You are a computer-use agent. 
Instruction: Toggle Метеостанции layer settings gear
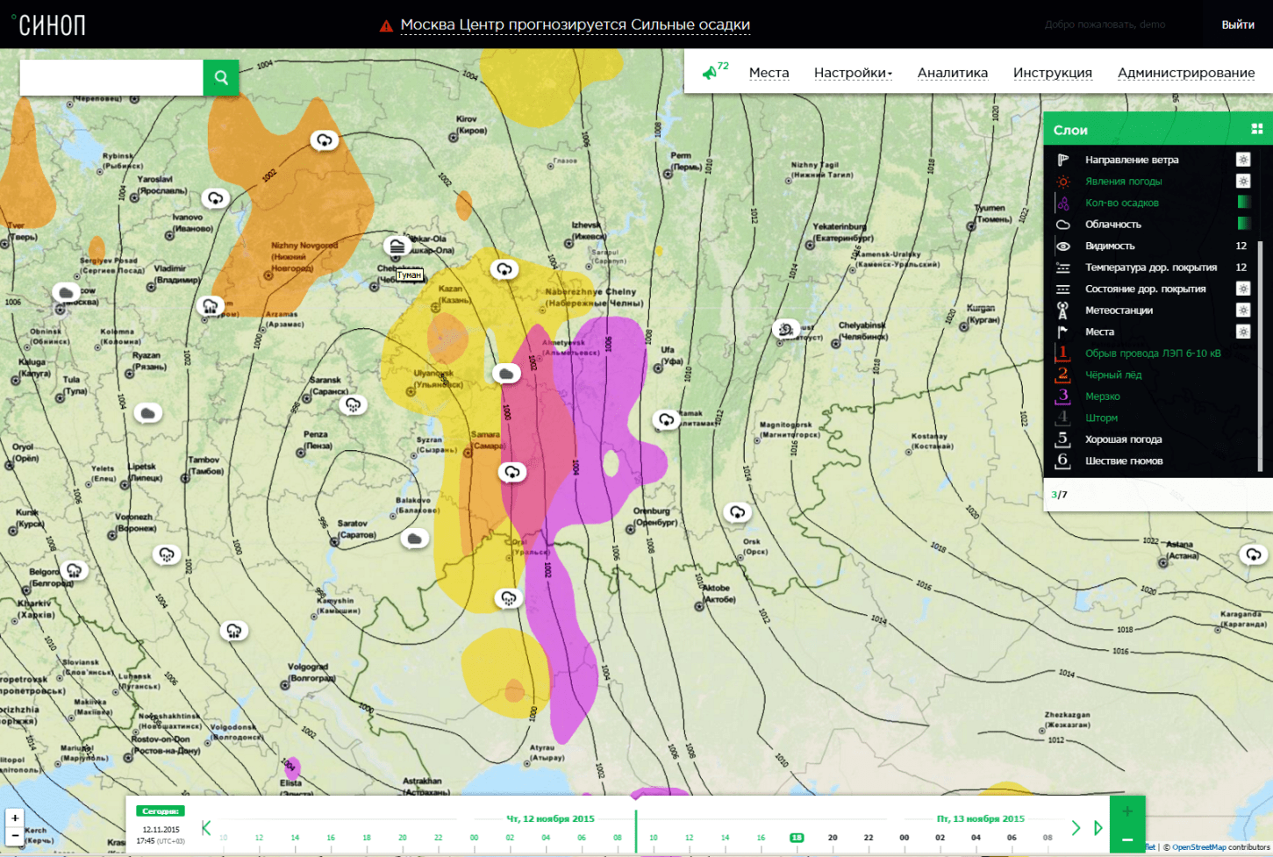(1242, 310)
